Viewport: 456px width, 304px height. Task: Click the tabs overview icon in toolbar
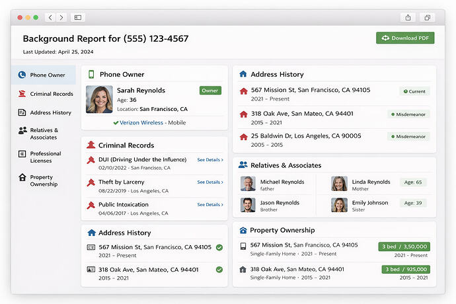tap(427, 17)
